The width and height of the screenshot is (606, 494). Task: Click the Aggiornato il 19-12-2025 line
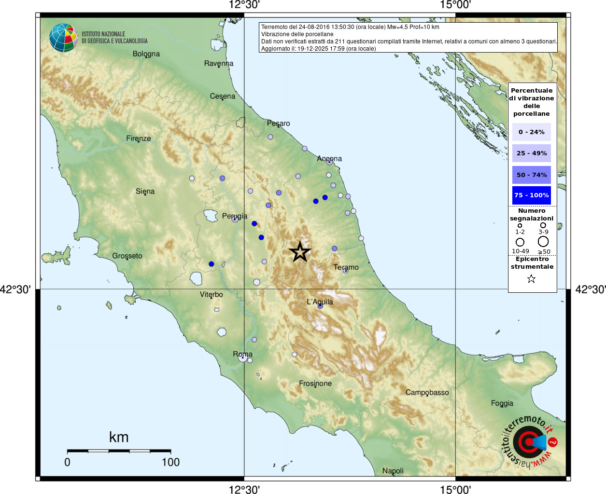319,49
